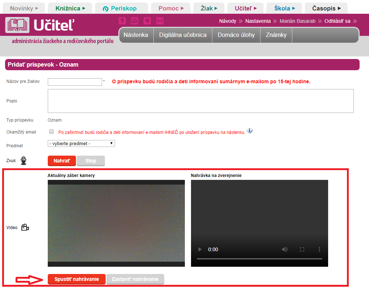Click Odhlásiť sa to log out

pos(337,21)
